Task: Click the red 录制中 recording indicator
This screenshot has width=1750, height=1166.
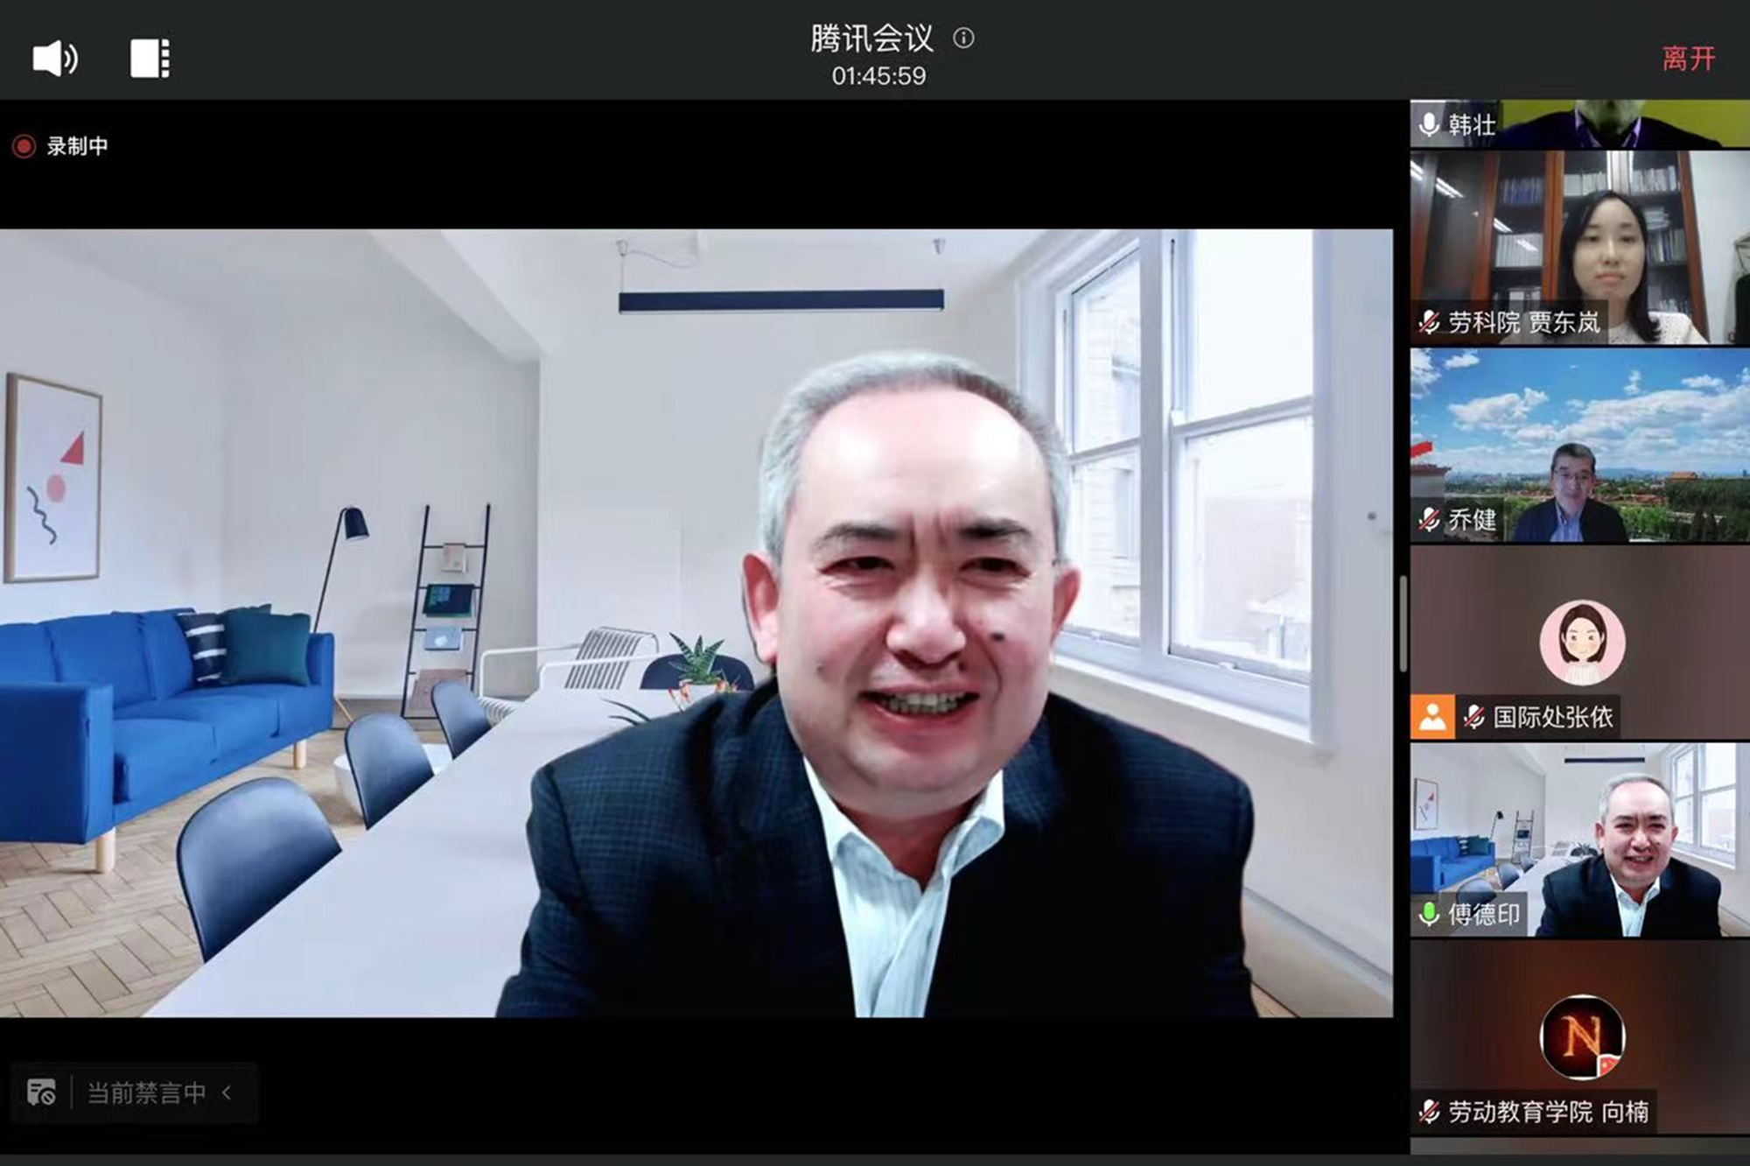Action: coord(24,146)
